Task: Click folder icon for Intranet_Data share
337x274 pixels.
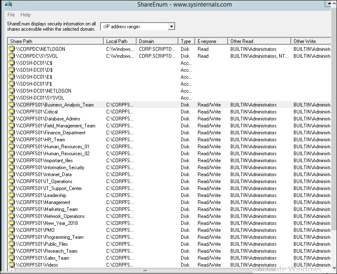Action: click(x=12, y=174)
